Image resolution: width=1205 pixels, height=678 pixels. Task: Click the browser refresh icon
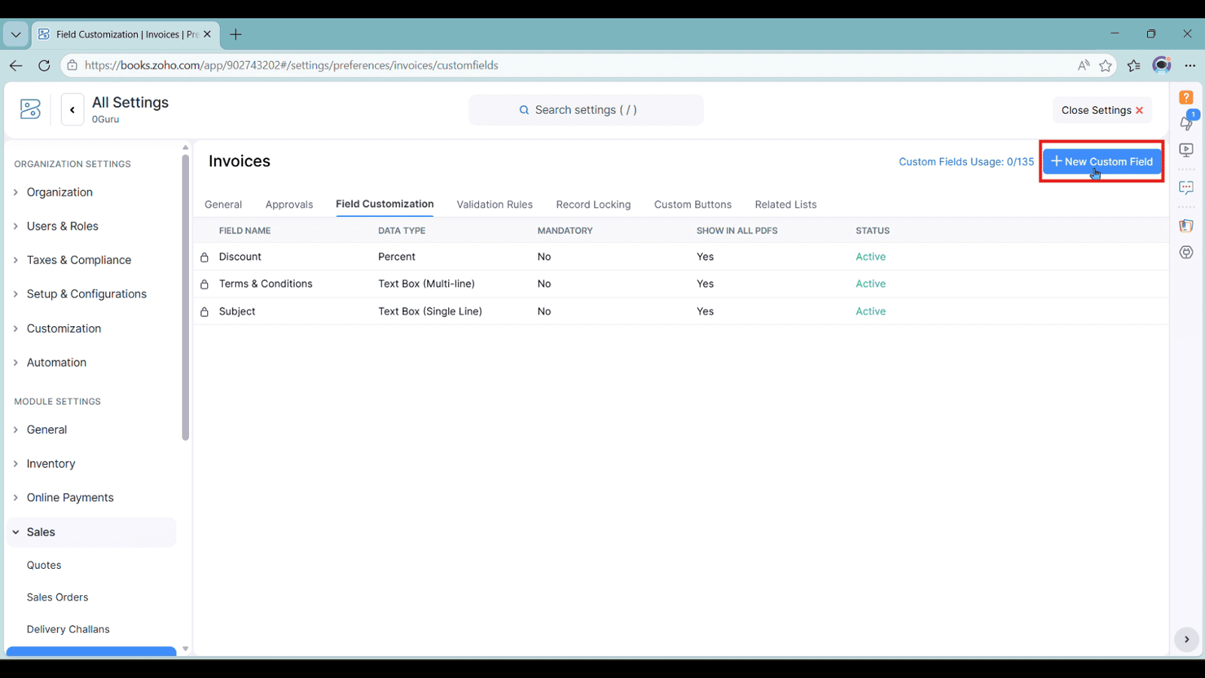(x=44, y=66)
